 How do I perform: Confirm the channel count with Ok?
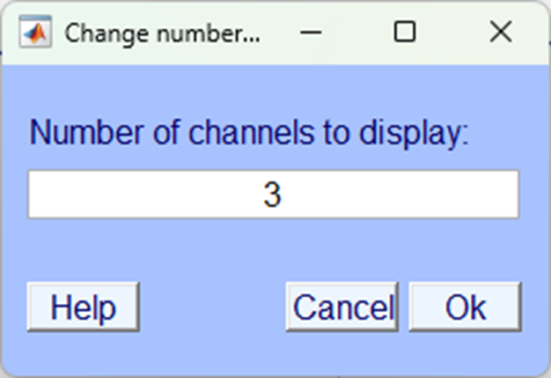pyautogui.click(x=466, y=308)
